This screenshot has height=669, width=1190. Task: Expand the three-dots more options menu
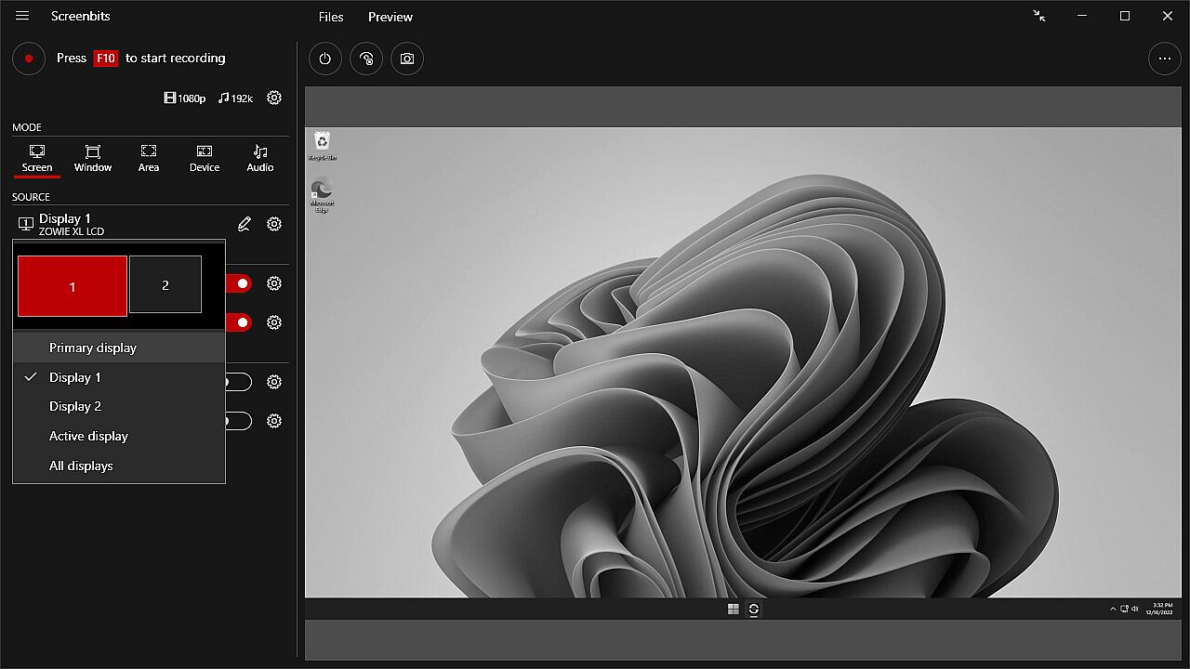point(1164,59)
